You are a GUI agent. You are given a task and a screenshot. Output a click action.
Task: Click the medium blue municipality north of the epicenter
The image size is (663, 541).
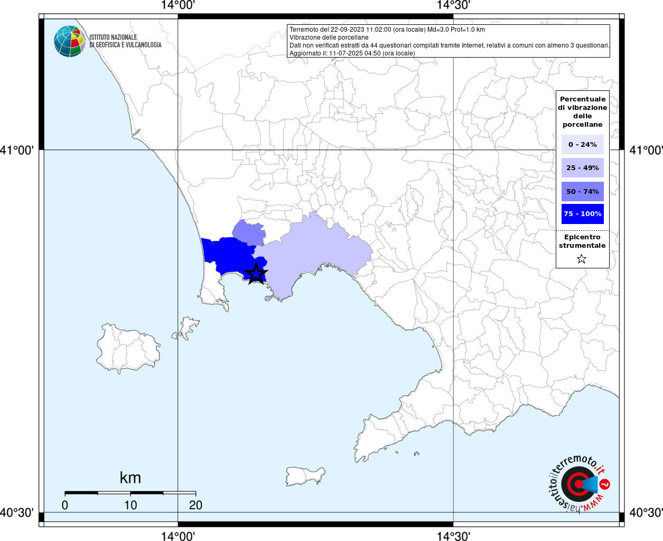pyautogui.click(x=248, y=232)
